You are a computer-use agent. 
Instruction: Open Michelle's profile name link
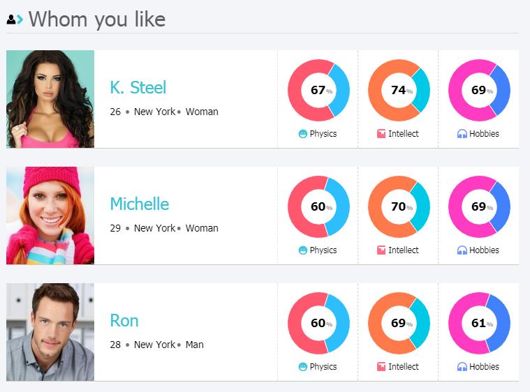coord(139,204)
